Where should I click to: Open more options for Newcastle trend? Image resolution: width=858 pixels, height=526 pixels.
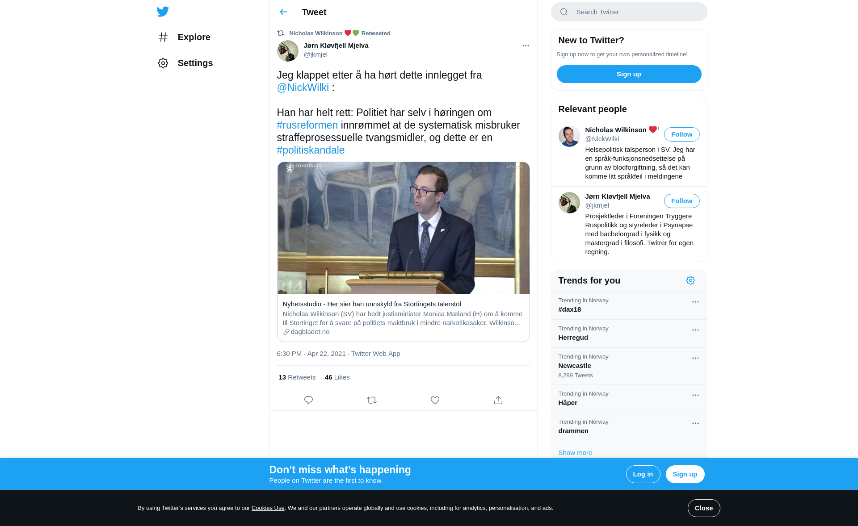click(695, 358)
